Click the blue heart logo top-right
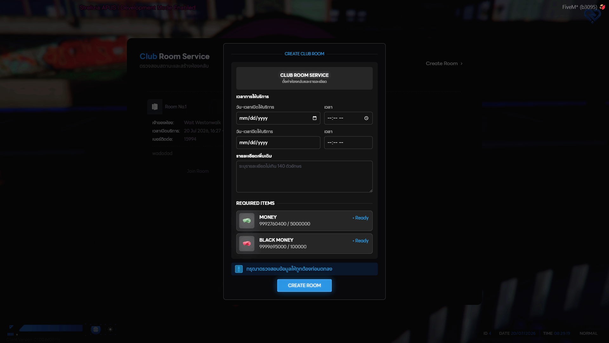 coord(592,16)
